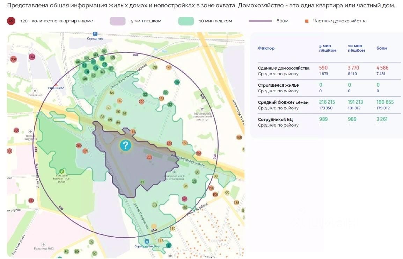Click the Московский авиационный институт building icon

pos(202,109)
